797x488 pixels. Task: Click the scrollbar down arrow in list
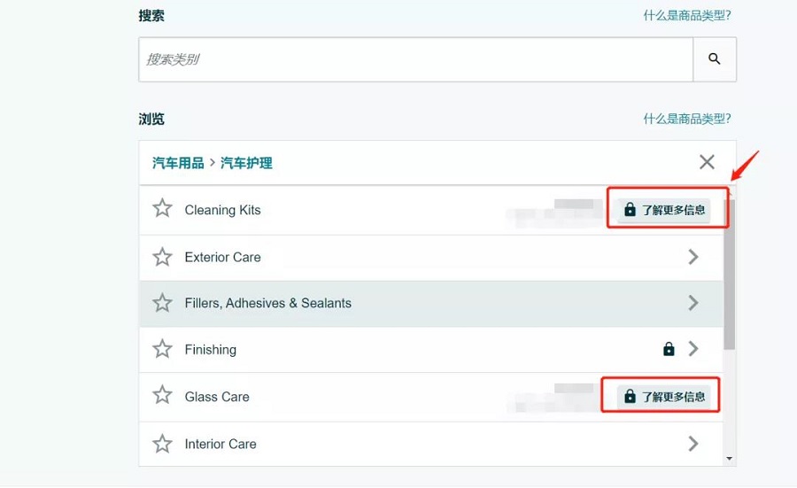pos(729,459)
